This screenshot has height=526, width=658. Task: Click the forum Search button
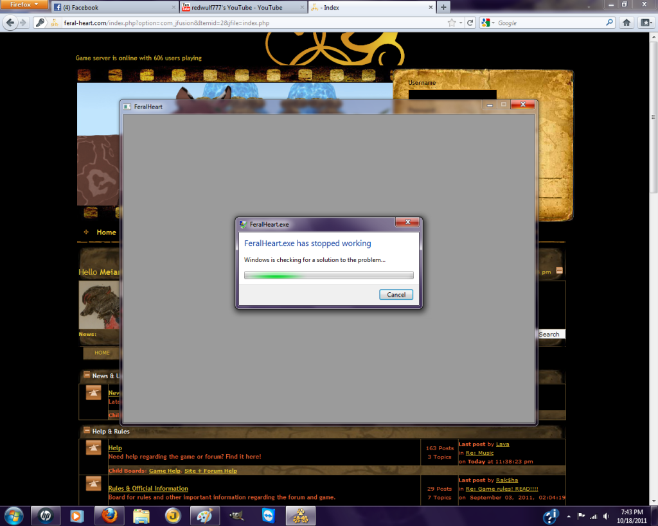(x=551, y=335)
